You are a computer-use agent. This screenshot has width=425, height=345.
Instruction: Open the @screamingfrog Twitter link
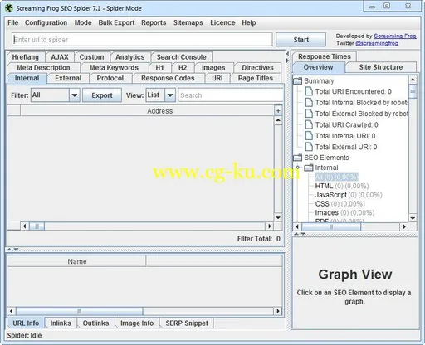click(x=377, y=43)
